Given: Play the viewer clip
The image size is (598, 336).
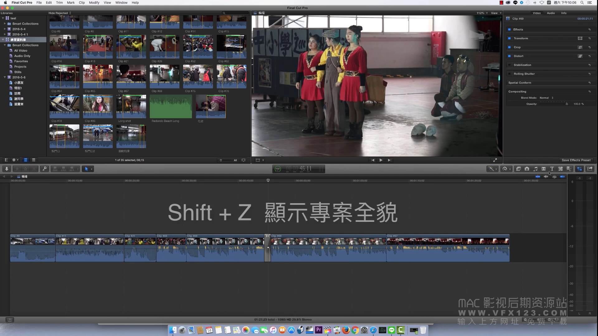Looking at the screenshot, I should (x=381, y=160).
